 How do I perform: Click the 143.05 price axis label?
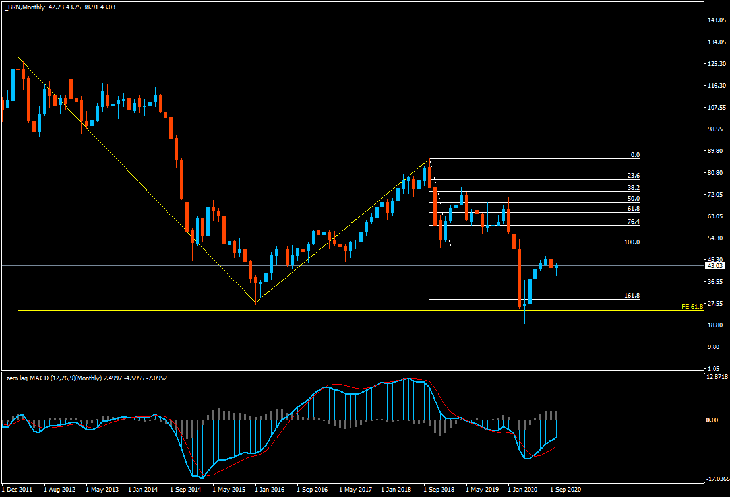click(x=717, y=20)
